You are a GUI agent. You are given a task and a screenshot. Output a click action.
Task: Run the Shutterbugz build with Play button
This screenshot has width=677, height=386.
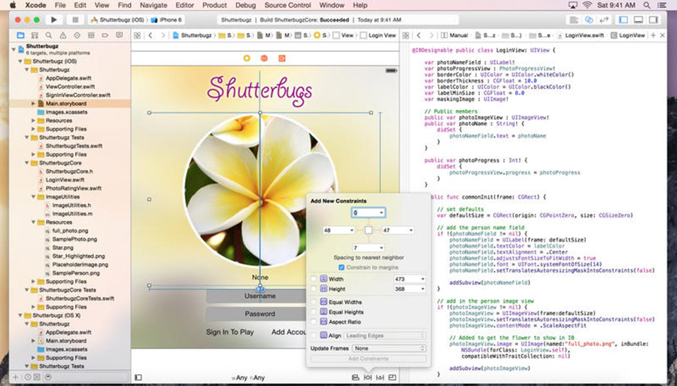pyautogui.click(x=54, y=20)
